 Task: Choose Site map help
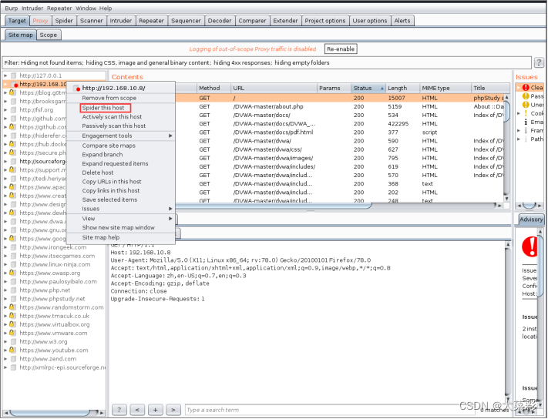click(x=120, y=237)
